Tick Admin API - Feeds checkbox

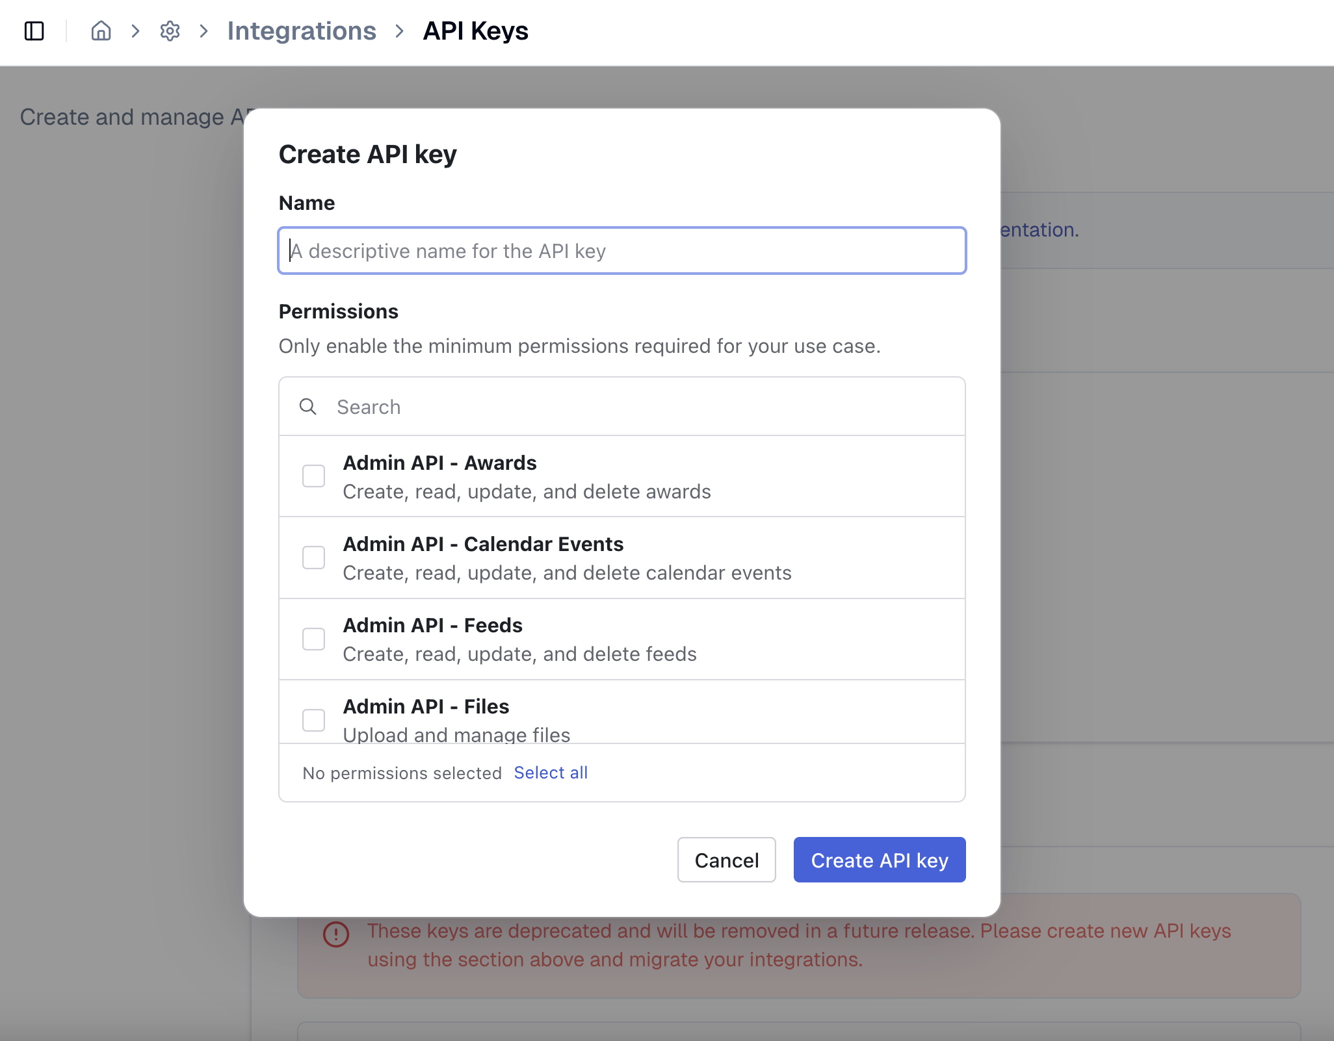coord(313,639)
